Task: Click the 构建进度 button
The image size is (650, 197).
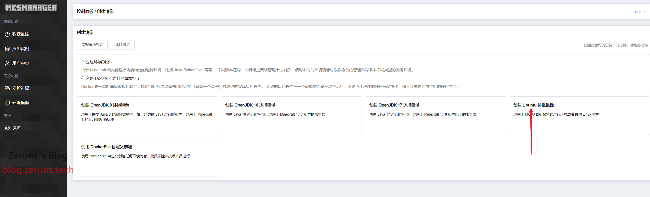Action: click(123, 45)
